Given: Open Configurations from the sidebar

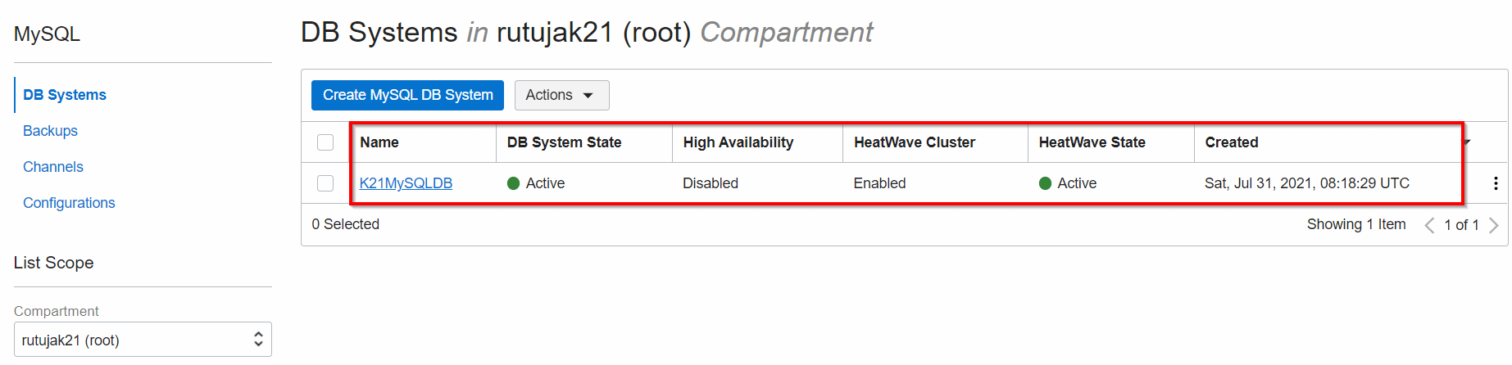Looking at the screenshot, I should [69, 203].
